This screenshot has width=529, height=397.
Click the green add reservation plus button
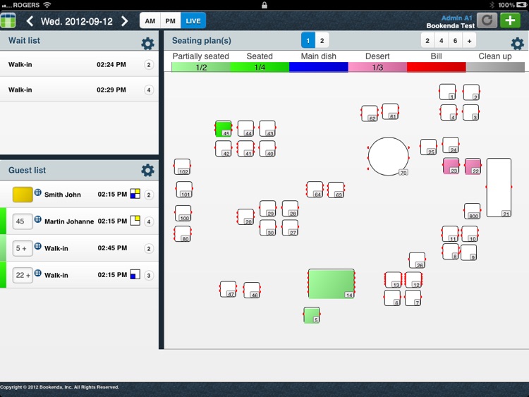pyautogui.click(x=510, y=20)
